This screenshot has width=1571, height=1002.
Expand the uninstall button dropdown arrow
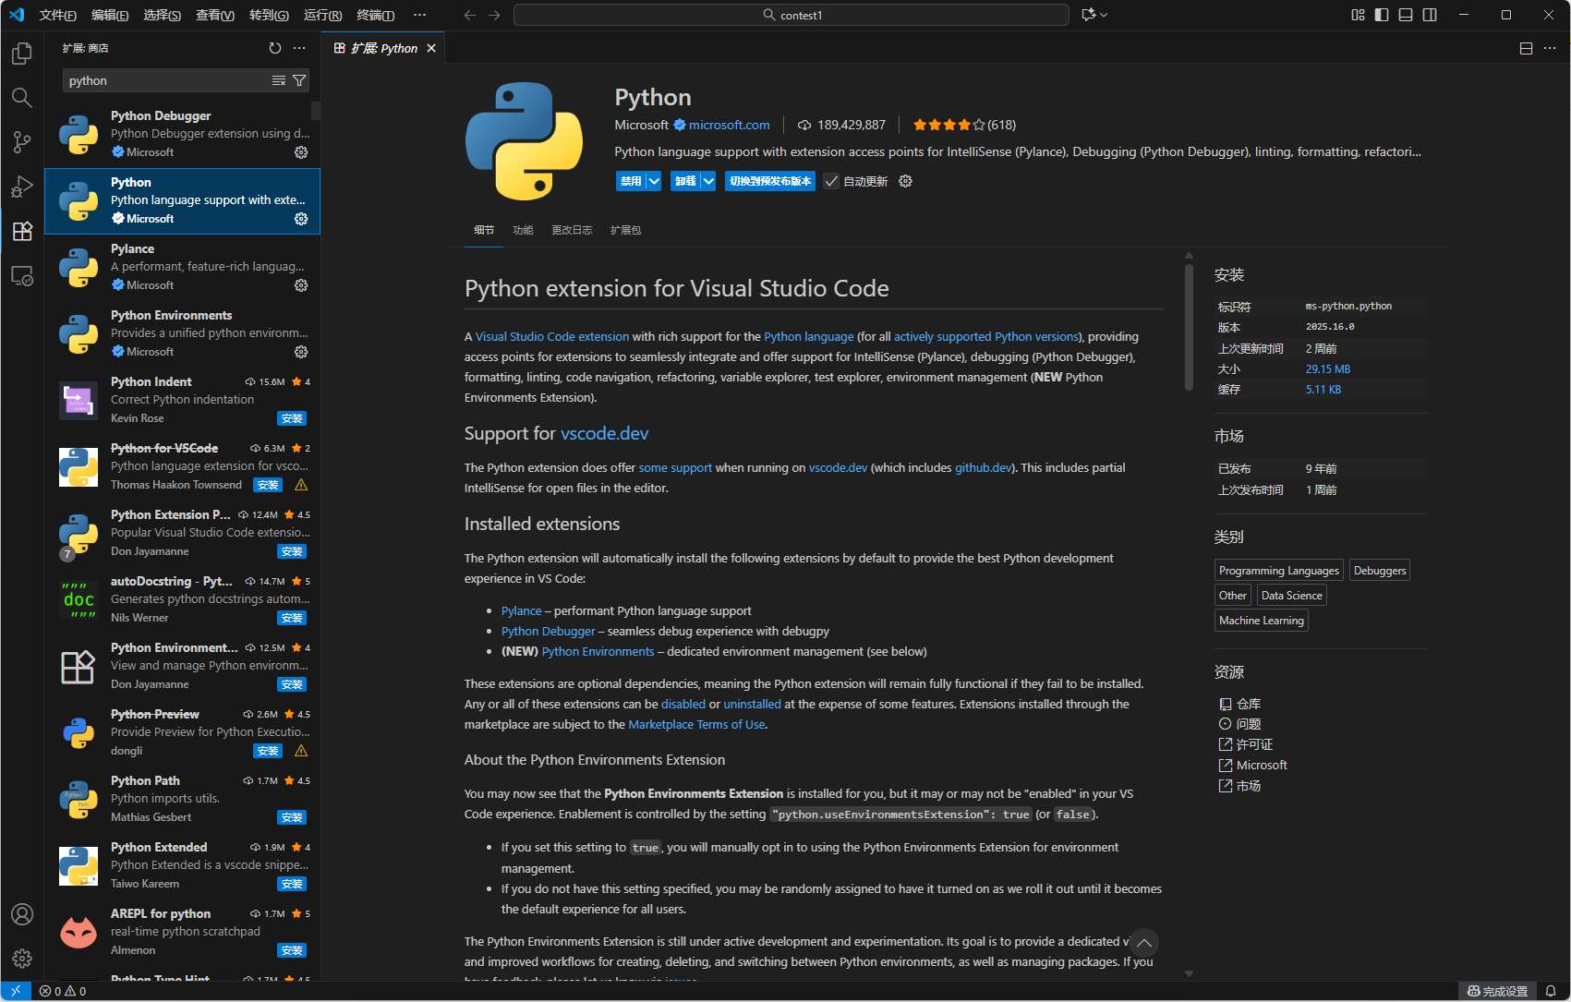coord(708,182)
